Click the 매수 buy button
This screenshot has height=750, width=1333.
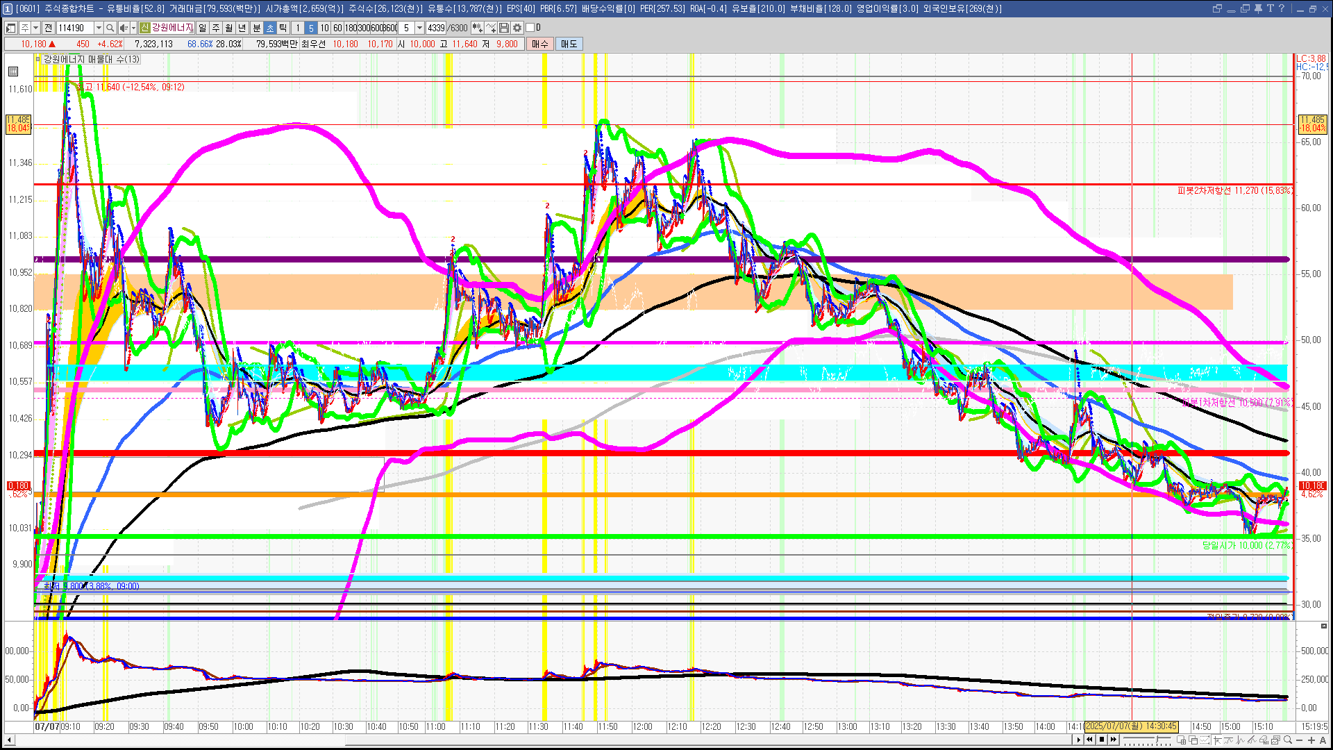[540, 44]
